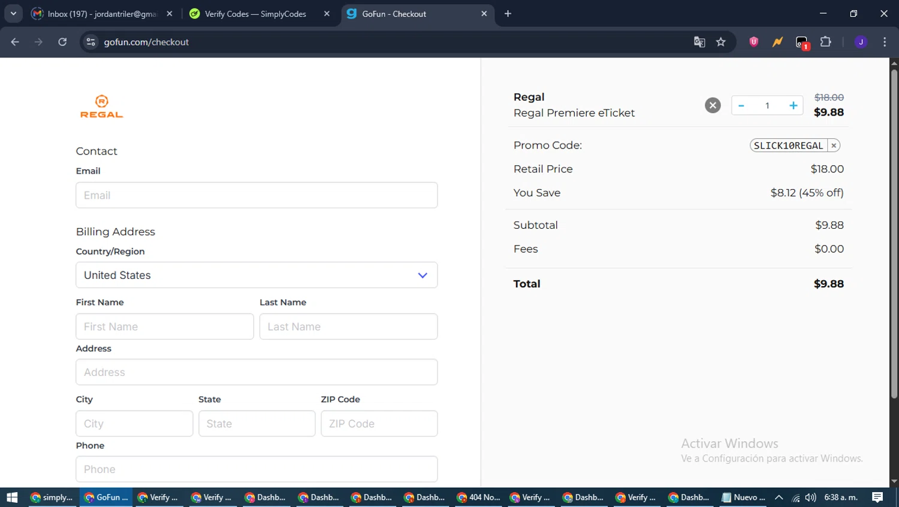The image size is (899, 507).
Task: Increase ticket quantity with plus button
Action: click(x=793, y=105)
